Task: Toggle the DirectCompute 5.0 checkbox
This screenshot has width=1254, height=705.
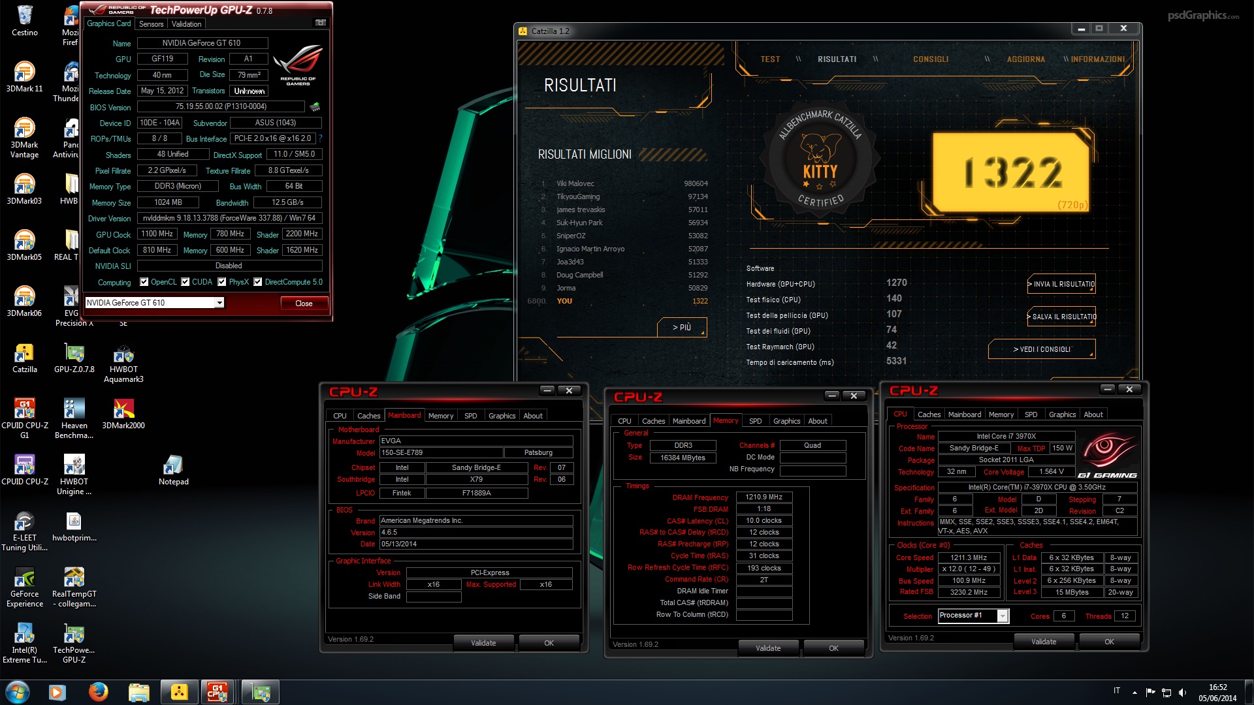Action: [258, 282]
